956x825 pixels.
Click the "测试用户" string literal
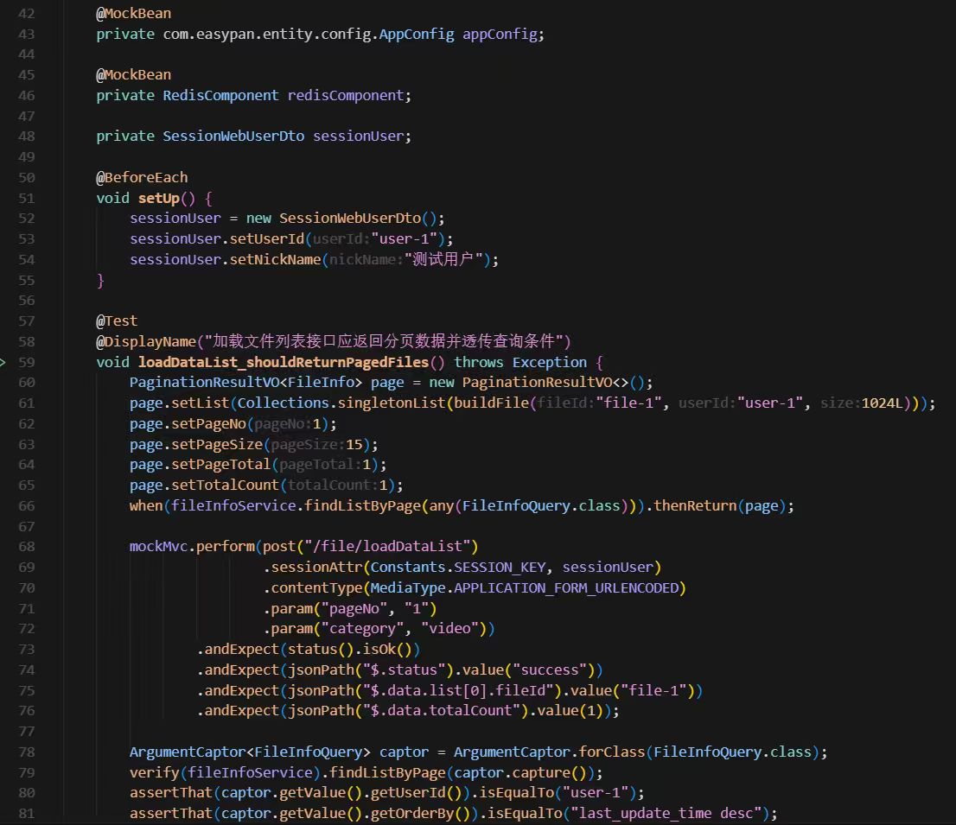(443, 259)
